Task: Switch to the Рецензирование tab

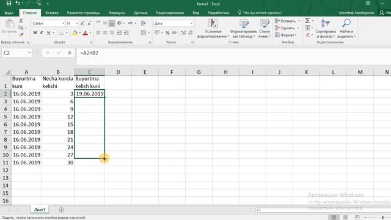Action: coord(170,13)
